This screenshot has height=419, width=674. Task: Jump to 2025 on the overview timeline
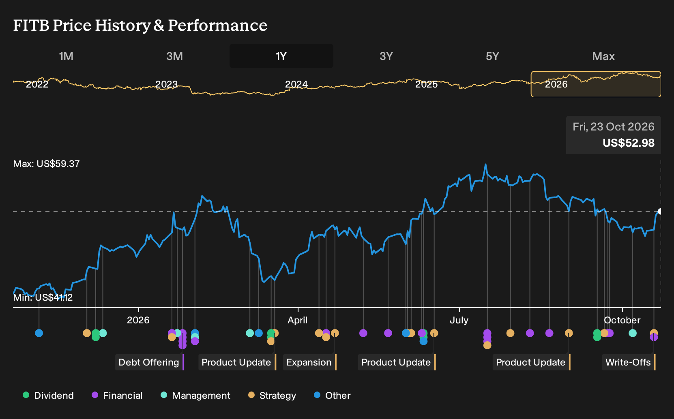click(x=427, y=84)
